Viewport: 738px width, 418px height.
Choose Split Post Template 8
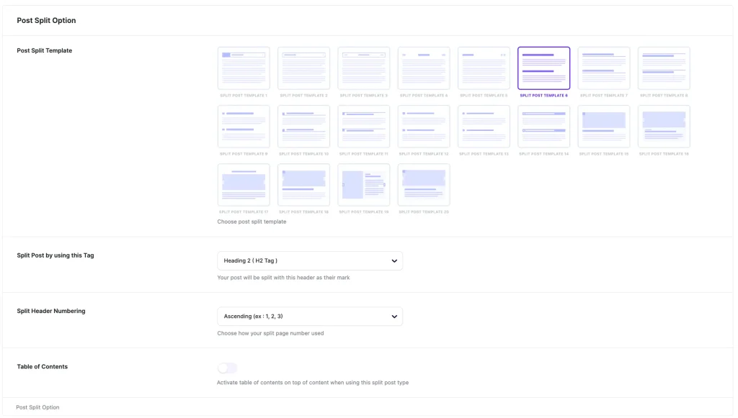664,68
